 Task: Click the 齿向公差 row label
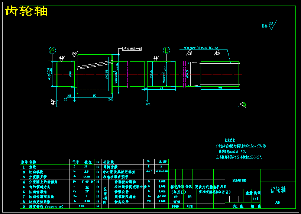122,202
